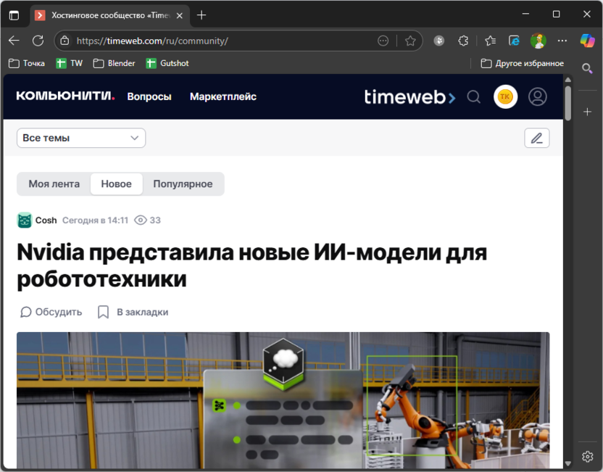Add this page to favorites via the star
Image resolution: width=603 pixels, height=472 pixels.
coord(411,40)
